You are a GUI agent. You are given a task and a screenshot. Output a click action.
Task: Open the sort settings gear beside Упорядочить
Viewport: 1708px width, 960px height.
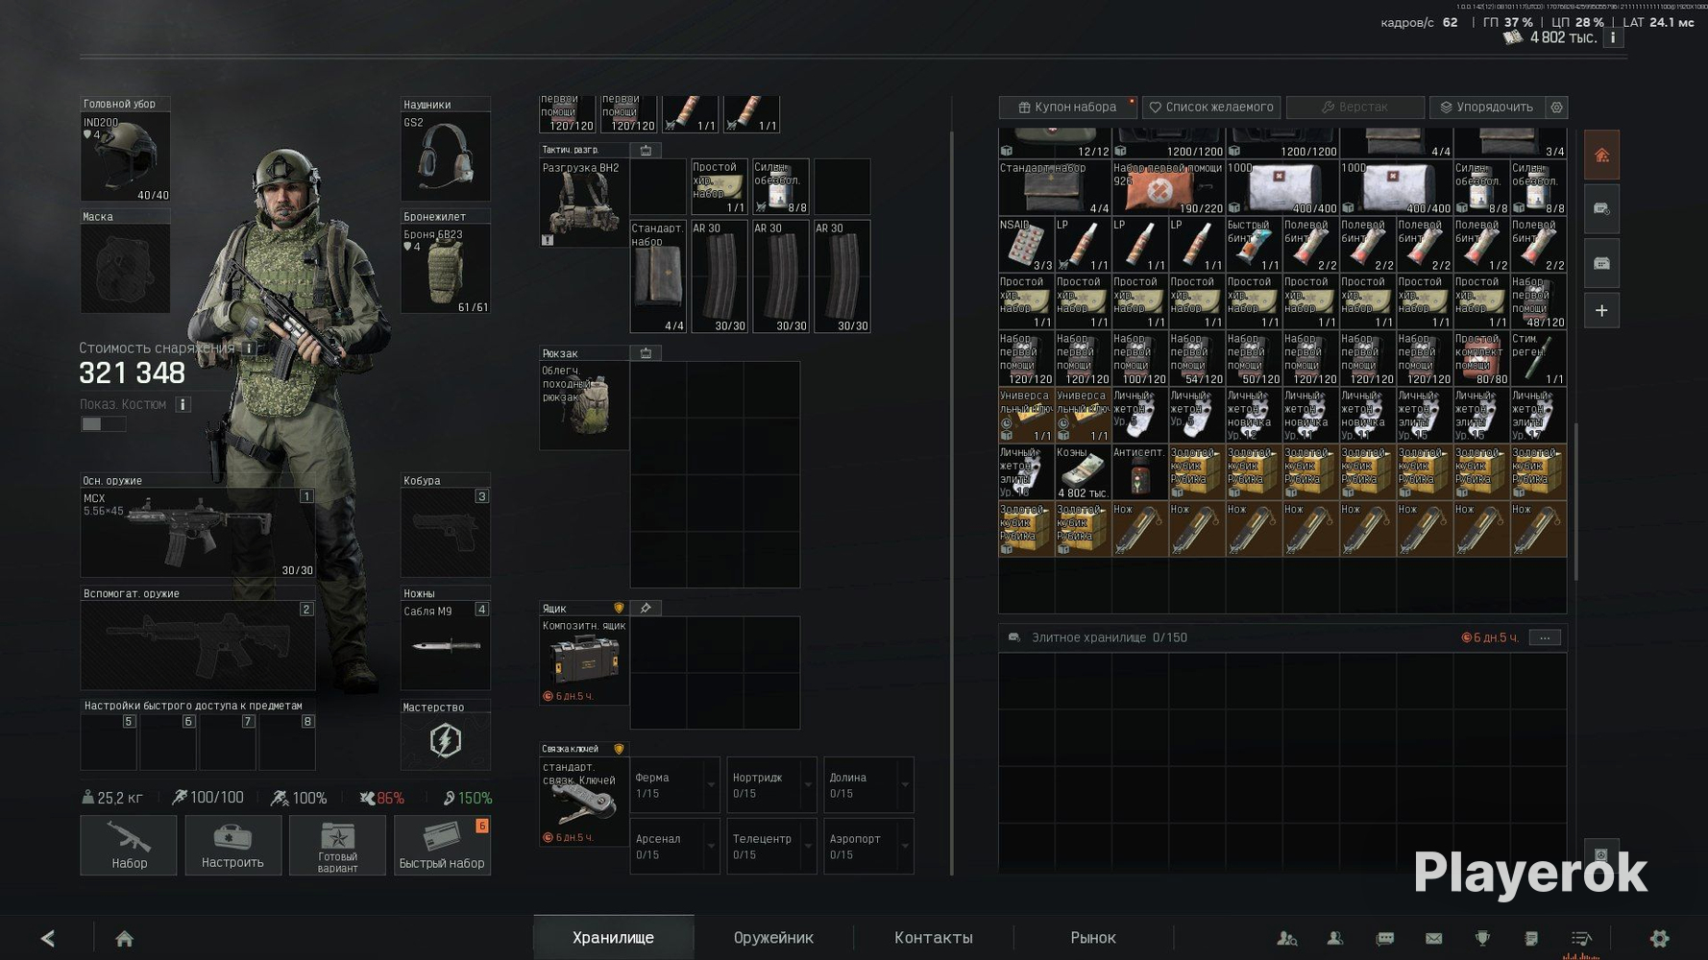[1557, 108]
